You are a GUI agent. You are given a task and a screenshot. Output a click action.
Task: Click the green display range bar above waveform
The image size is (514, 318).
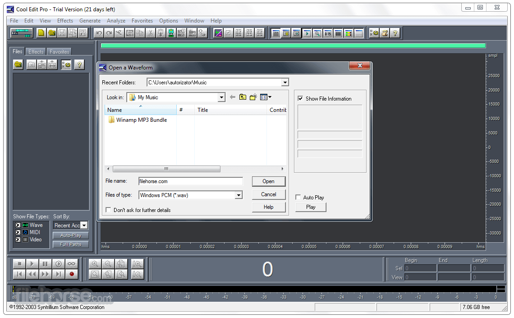point(293,46)
